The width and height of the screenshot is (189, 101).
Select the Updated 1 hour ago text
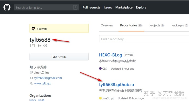[123, 69]
